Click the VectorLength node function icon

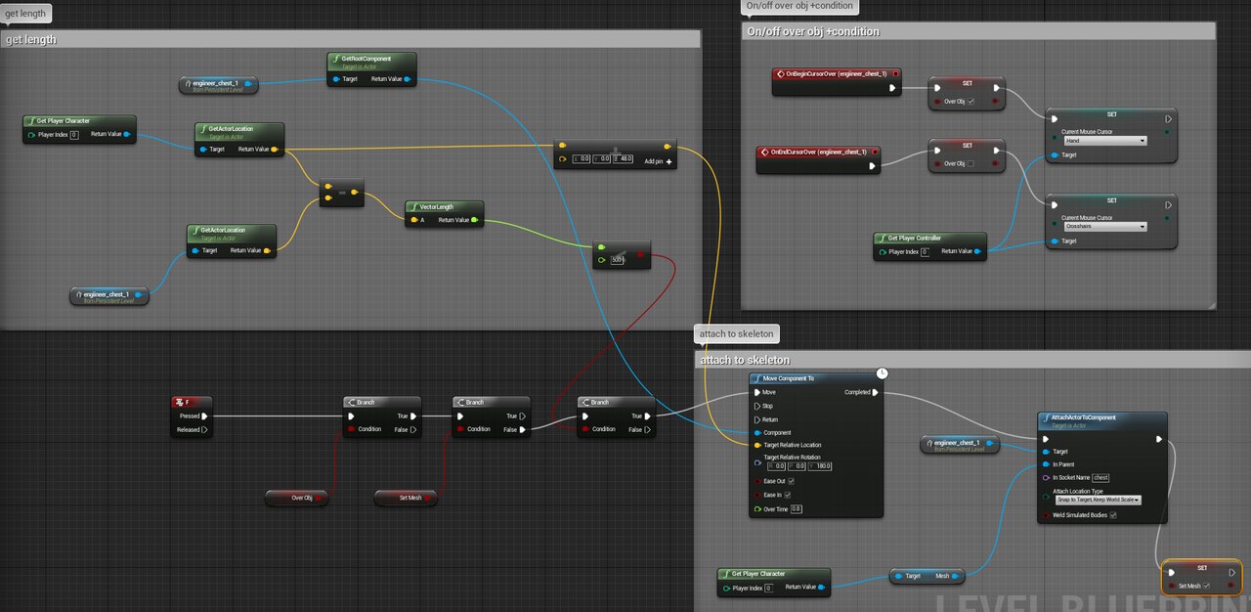413,207
